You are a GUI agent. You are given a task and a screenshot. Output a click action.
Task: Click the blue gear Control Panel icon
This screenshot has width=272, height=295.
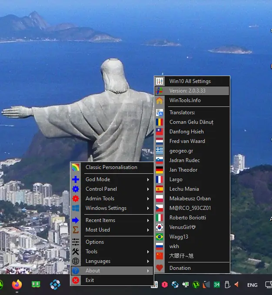point(76,189)
